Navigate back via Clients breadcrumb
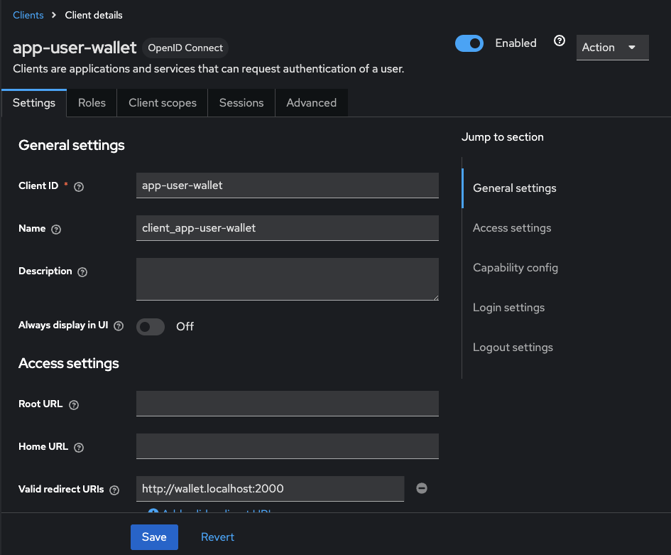This screenshot has width=671, height=555. pyautogui.click(x=28, y=14)
